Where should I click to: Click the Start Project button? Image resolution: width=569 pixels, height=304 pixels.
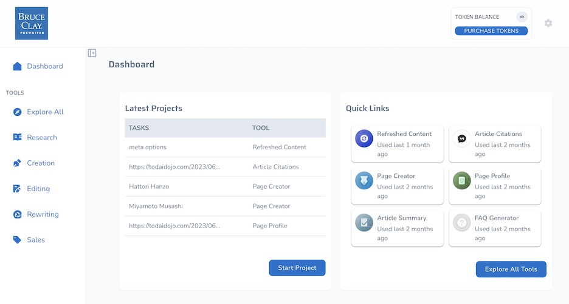click(297, 268)
